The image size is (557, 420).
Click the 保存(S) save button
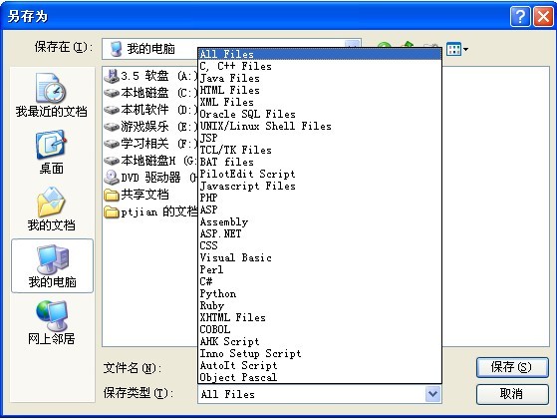(x=512, y=367)
